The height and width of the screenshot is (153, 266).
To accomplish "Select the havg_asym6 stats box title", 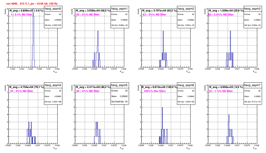I will pos(186,85).
